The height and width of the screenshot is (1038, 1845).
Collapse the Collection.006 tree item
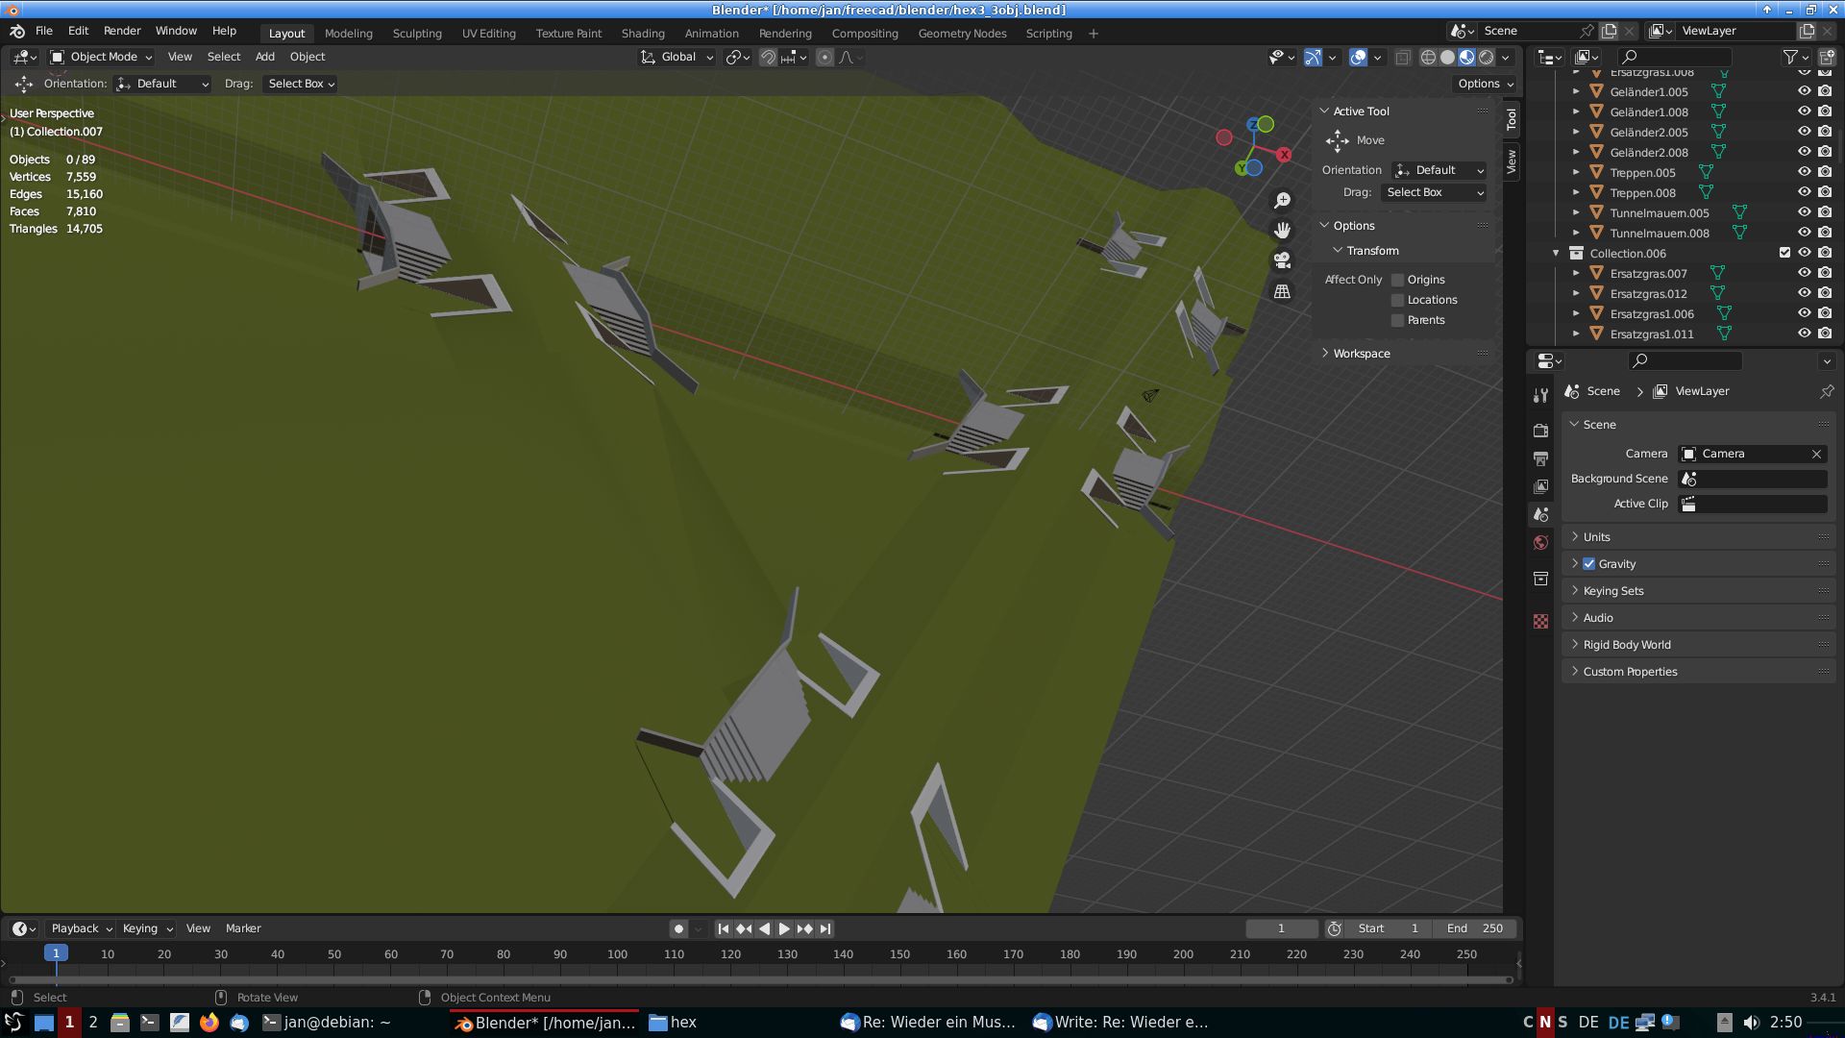click(x=1556, y=253)
